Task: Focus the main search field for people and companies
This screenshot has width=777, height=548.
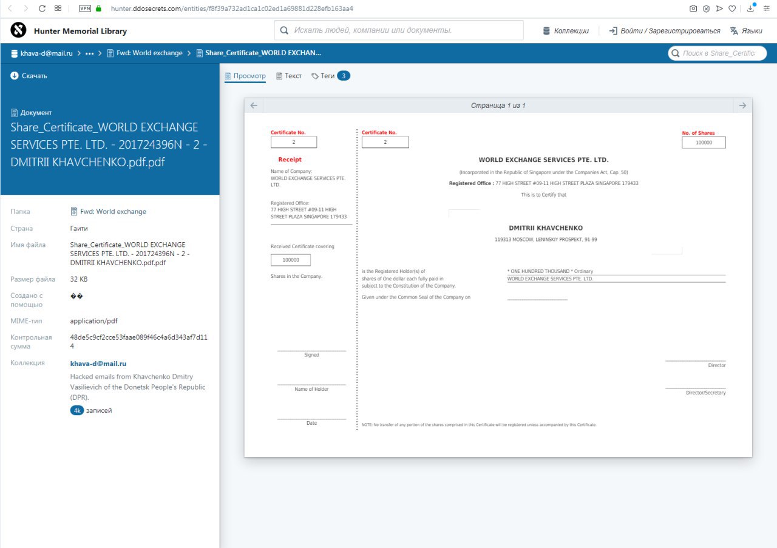Action: (399, 30)
